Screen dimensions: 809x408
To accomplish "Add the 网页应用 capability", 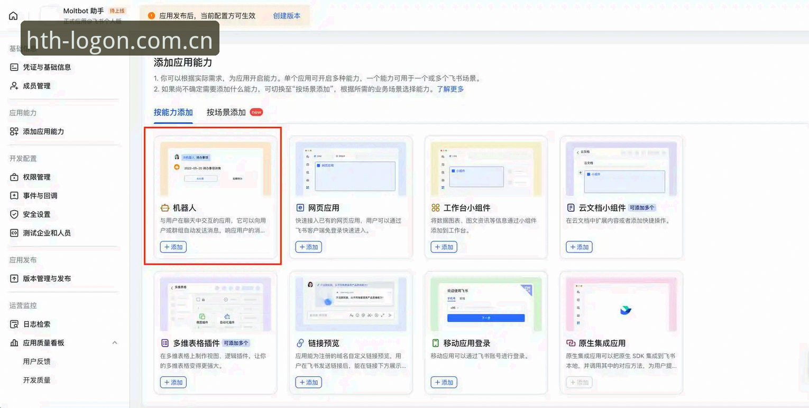I will [309, 247].
